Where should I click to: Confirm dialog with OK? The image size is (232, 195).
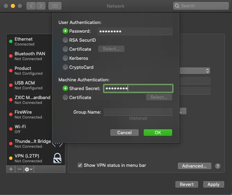click(x=158, y=132)
